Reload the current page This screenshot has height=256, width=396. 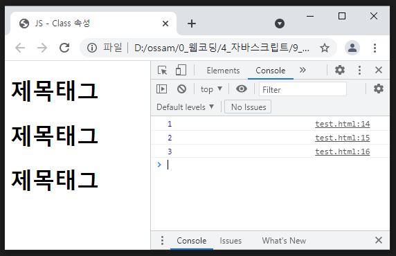tap(64, 48)
